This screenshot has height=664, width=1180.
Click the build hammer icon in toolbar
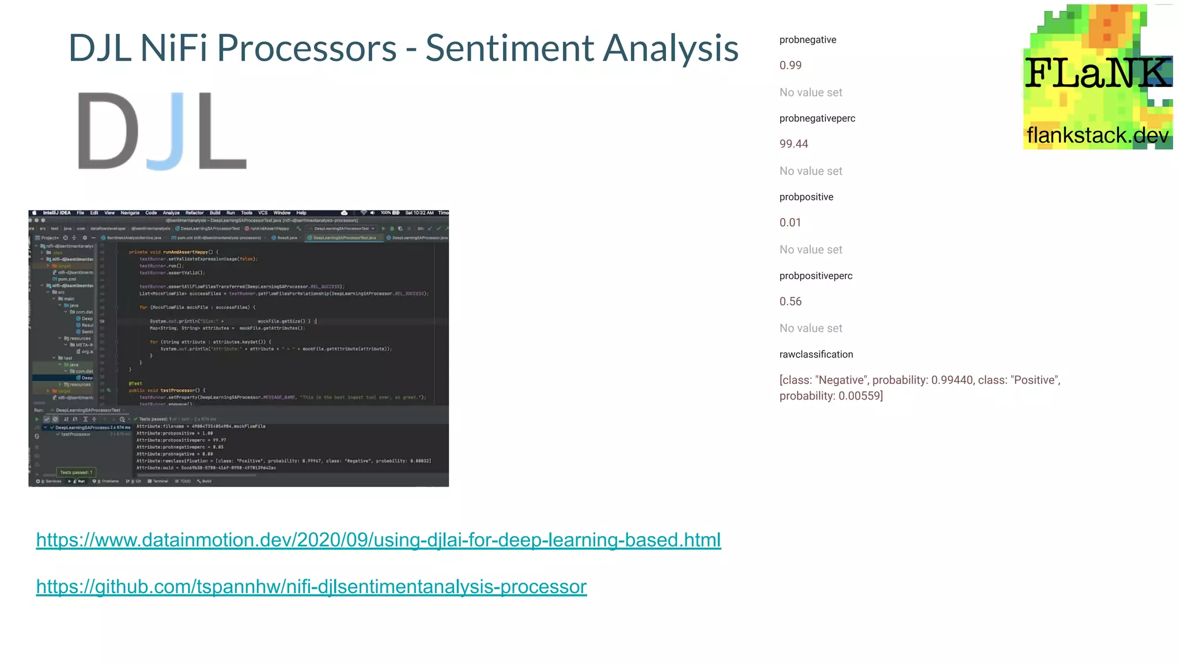pos(299,229)
